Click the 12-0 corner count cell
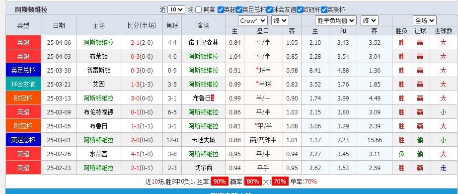The height and width of the screenshot is (194, 458). [172, 140]
